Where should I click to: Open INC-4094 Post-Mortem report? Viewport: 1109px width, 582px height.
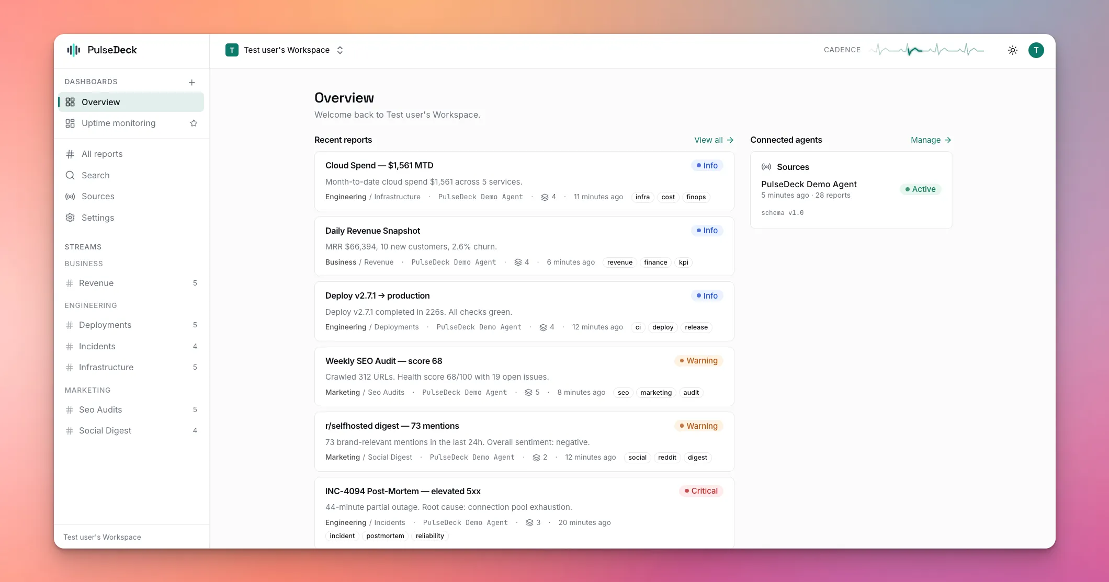point(524,512)
